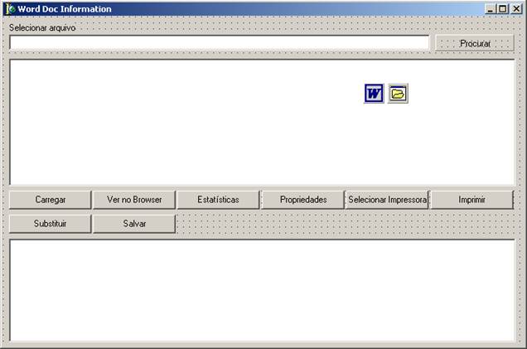Click the Word Doc Information title bar
The height and width of the screenshot is (349, 527).
[249, 8]
